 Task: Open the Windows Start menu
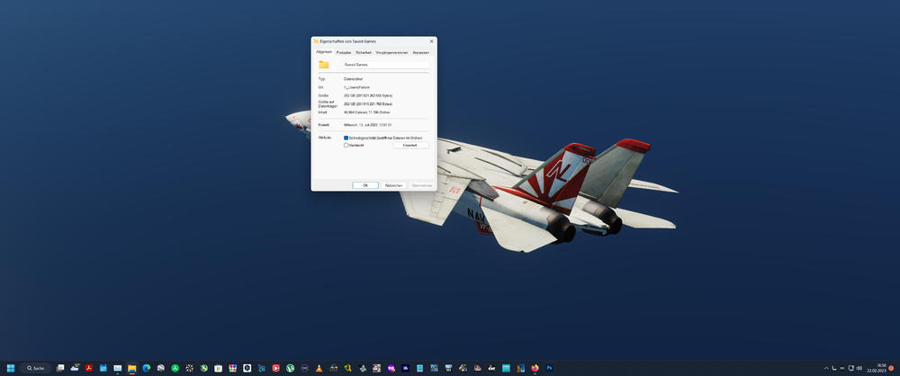tap(10, 368)
